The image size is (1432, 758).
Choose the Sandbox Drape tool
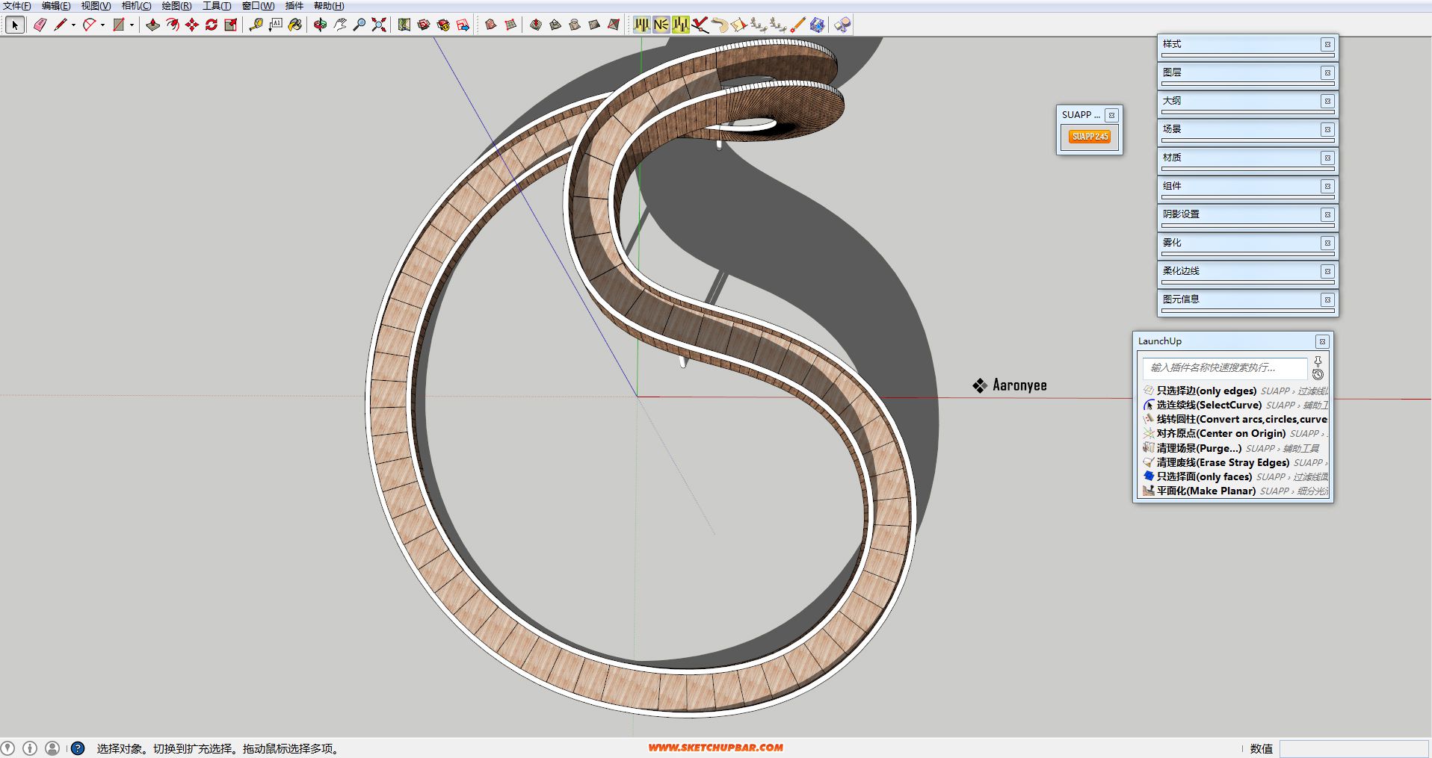575,25
